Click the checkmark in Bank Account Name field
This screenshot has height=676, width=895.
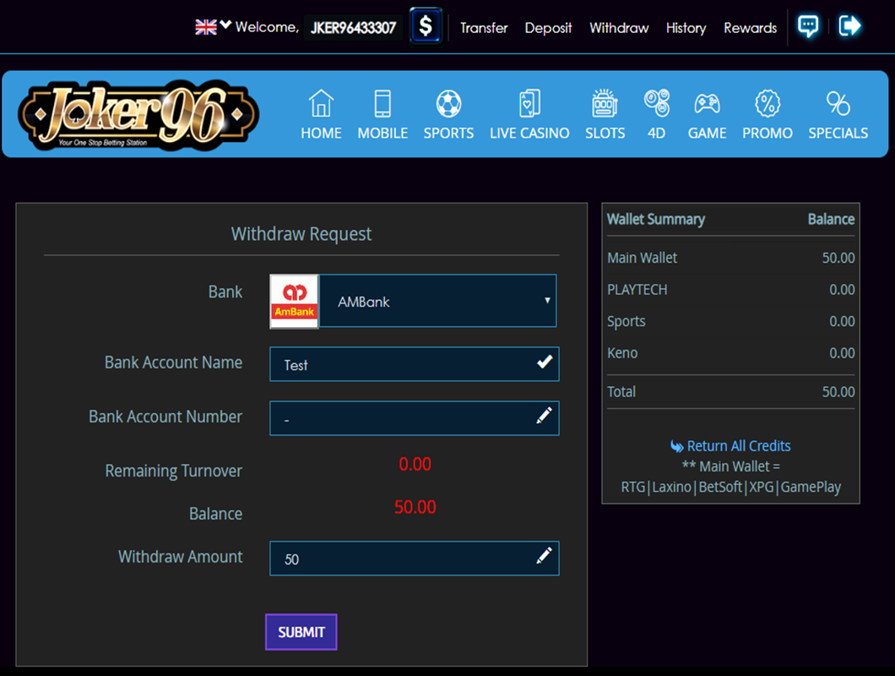tap(545, 363)
